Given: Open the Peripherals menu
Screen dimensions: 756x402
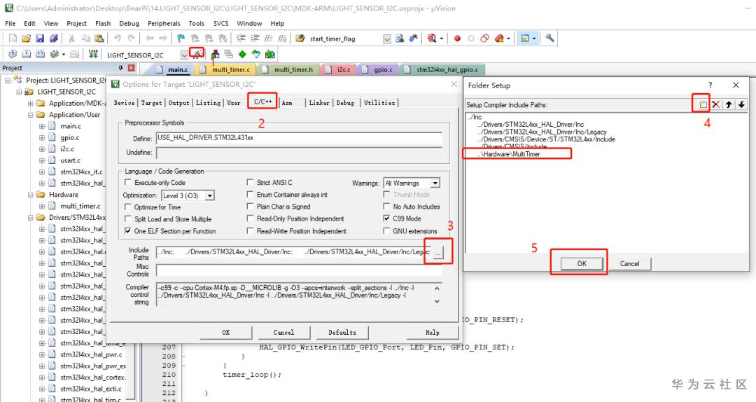Looking at the screenshot, I should 164,23.
